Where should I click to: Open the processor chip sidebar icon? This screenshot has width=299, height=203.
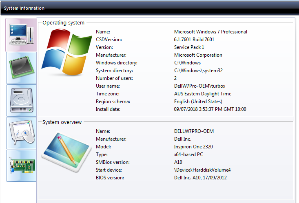tap(21, 68)
